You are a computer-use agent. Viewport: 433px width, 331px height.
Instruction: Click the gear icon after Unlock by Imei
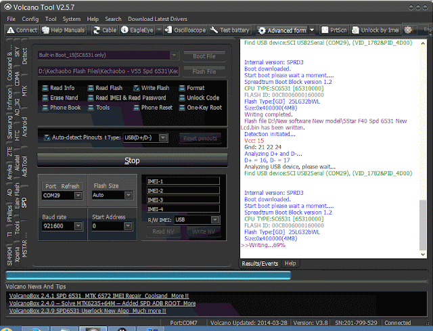click(408, 30)
